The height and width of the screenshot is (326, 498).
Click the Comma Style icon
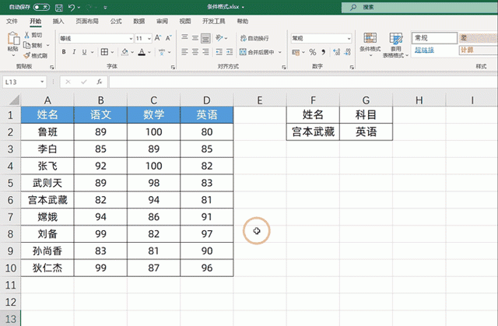[x=324, y=52]
